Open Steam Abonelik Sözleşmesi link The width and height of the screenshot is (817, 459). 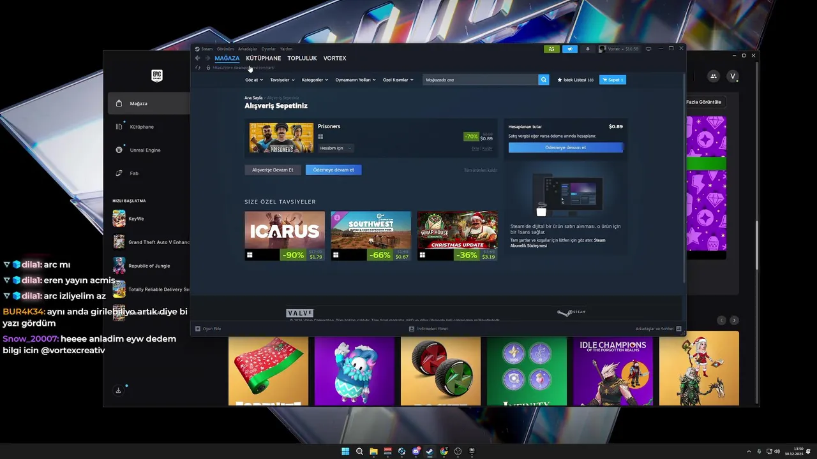click(x=558, y=243)
